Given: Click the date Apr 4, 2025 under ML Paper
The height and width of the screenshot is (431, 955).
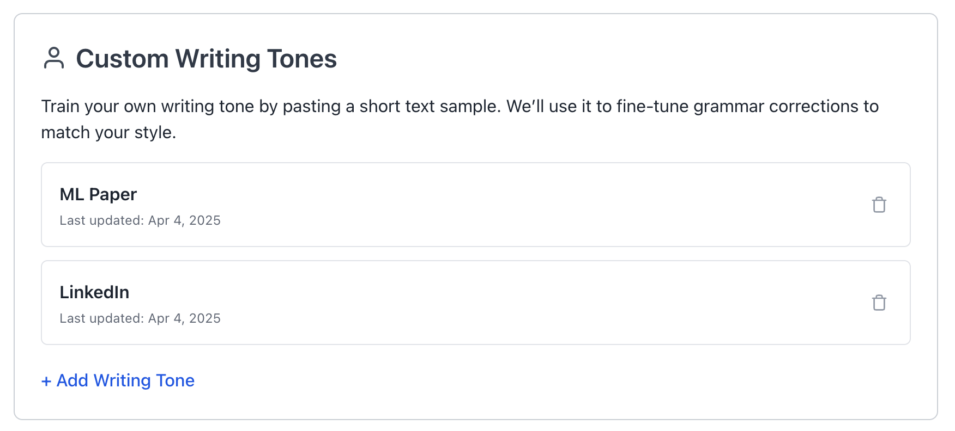Looking at the screenshot, I should point(184,220).
